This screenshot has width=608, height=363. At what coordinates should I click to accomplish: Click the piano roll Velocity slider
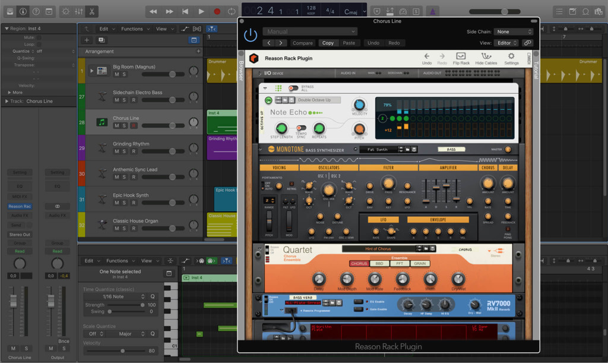(x=122, y=351)
